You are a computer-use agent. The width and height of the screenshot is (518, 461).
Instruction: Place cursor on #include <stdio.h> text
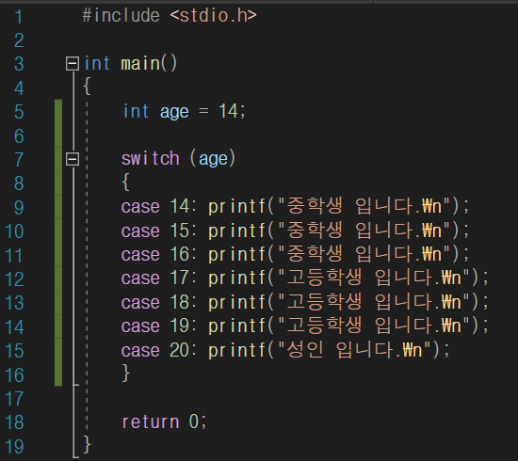tap(170, 15)
